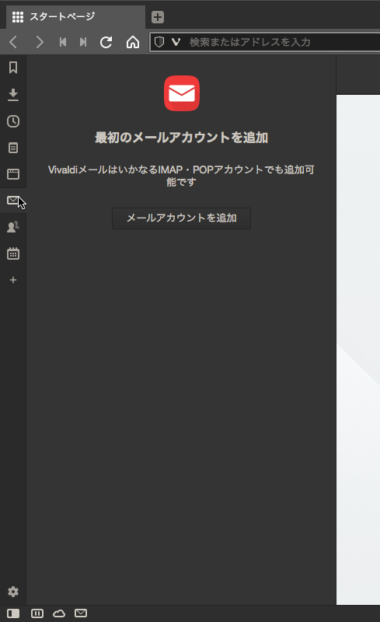Open the History panel clock icon

click(x=13, y=121)
